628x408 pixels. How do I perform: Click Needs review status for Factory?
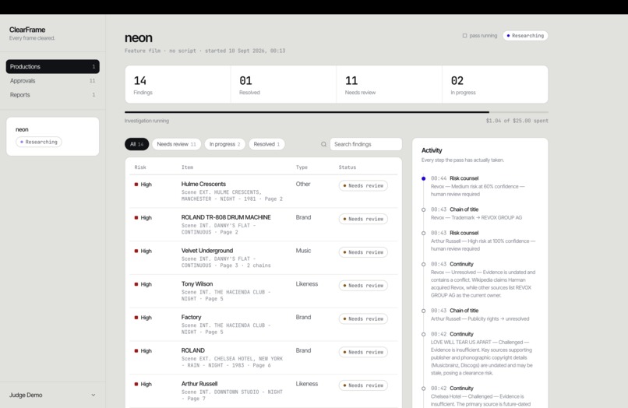(363, 318)
